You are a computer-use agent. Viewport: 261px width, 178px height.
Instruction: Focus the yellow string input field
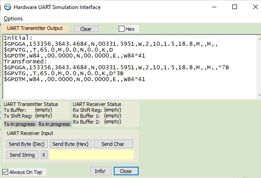(91, 155)
